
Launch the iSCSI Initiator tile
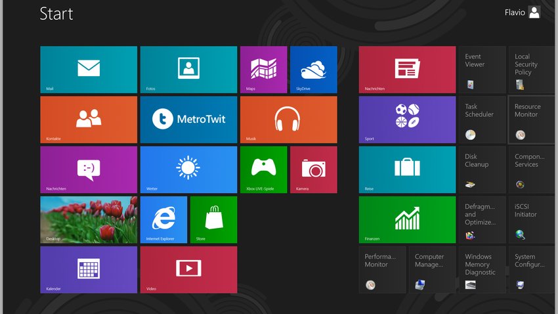pos(532,219)
